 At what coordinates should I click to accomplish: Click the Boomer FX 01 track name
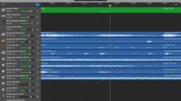tap(12, 63)
